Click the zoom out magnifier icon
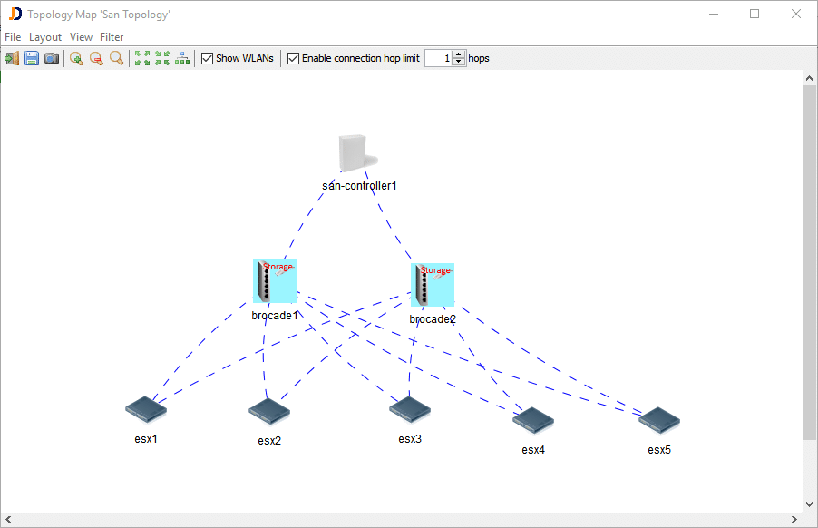The width and height of the screenshot is (818, 528). 96,58
